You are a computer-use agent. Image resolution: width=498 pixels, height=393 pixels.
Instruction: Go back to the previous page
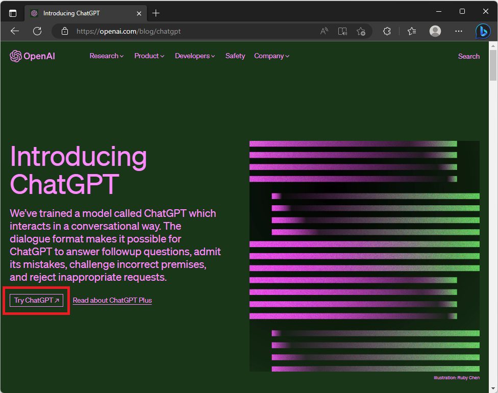click(15, 31)
